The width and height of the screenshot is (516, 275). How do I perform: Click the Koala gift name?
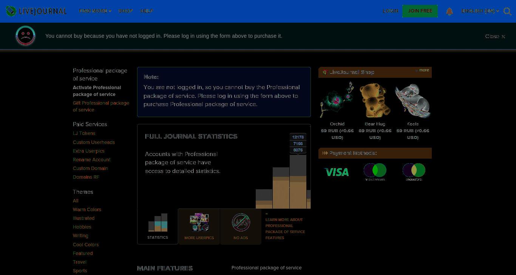[412, 124]
